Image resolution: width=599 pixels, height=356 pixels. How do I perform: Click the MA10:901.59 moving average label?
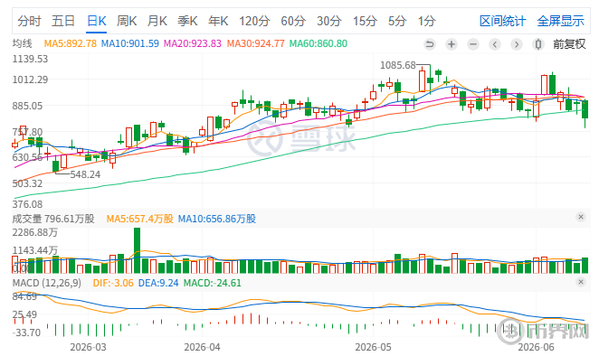(130, 43)
